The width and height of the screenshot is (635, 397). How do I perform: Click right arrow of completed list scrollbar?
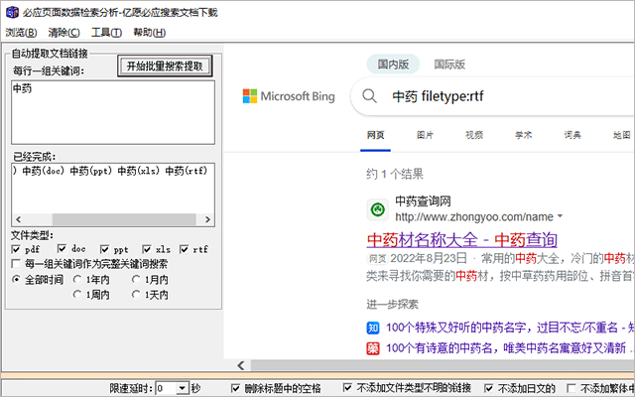click(207, 219)
